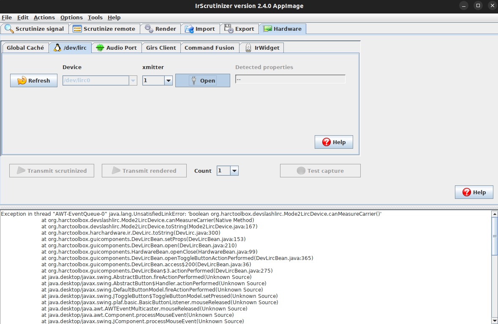Click the Transmit rendered button
The height and width of the screenshot is (324, 498).
click(x=144, y=171)
